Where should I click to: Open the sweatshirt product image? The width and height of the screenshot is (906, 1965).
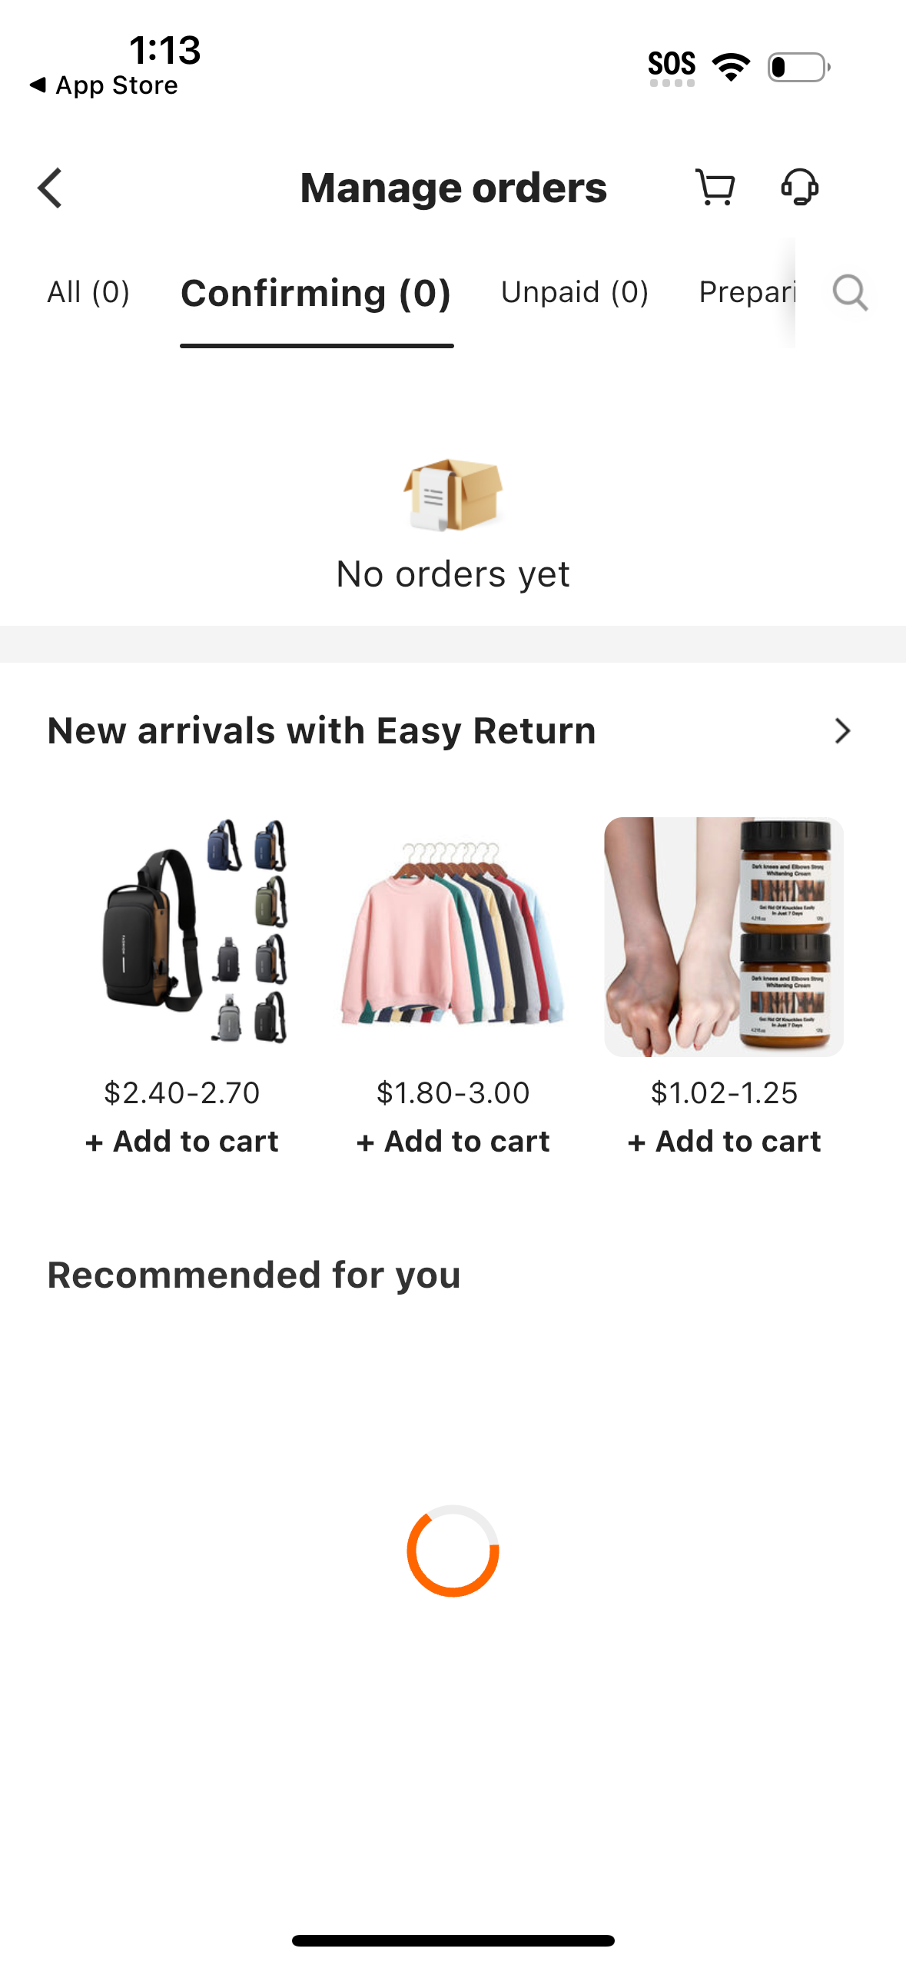(x=453, y=934)
